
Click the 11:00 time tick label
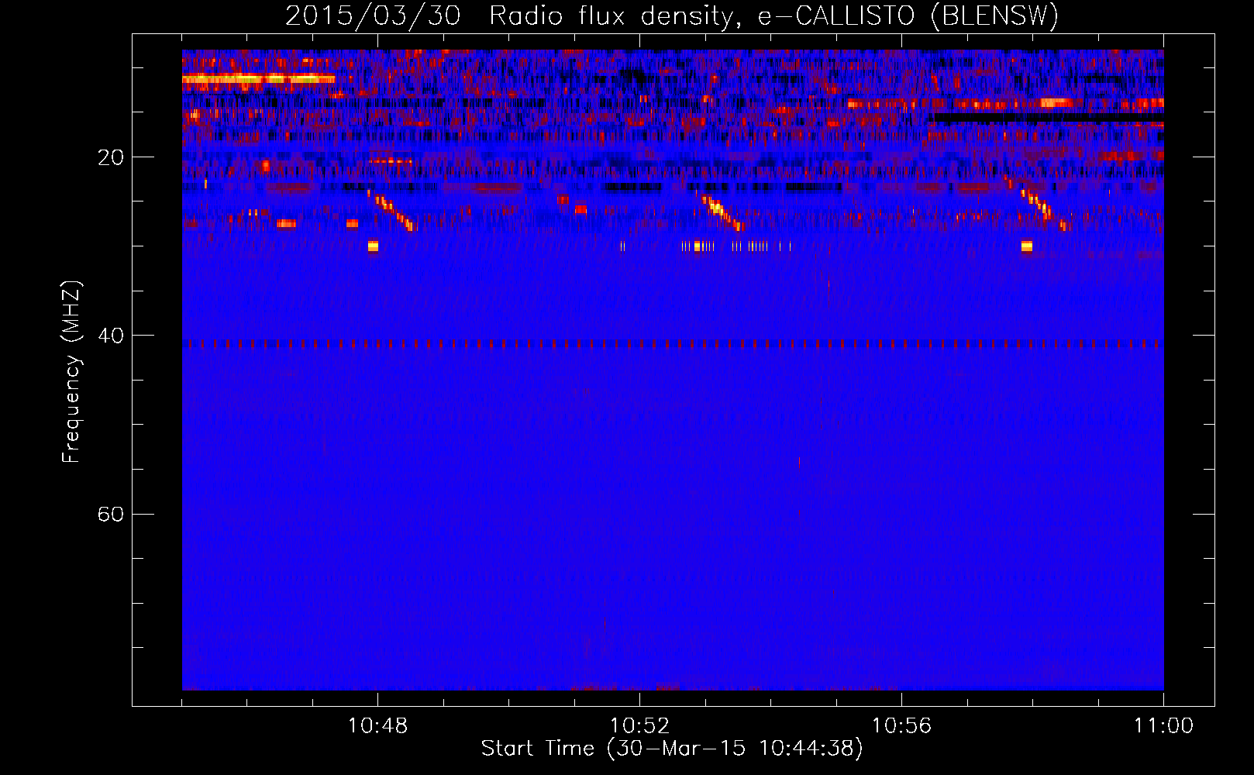click(x=1163, y=726)
